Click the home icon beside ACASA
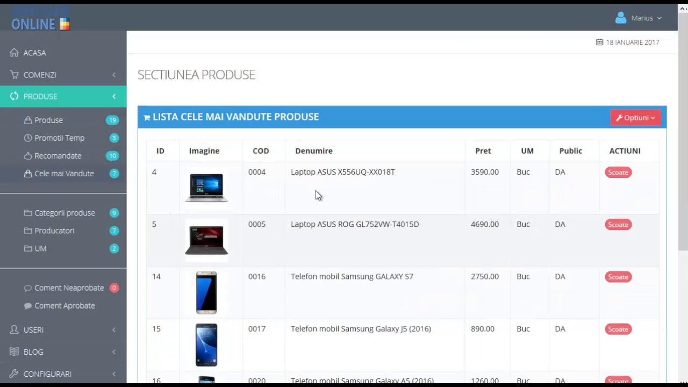 point(14,53)
